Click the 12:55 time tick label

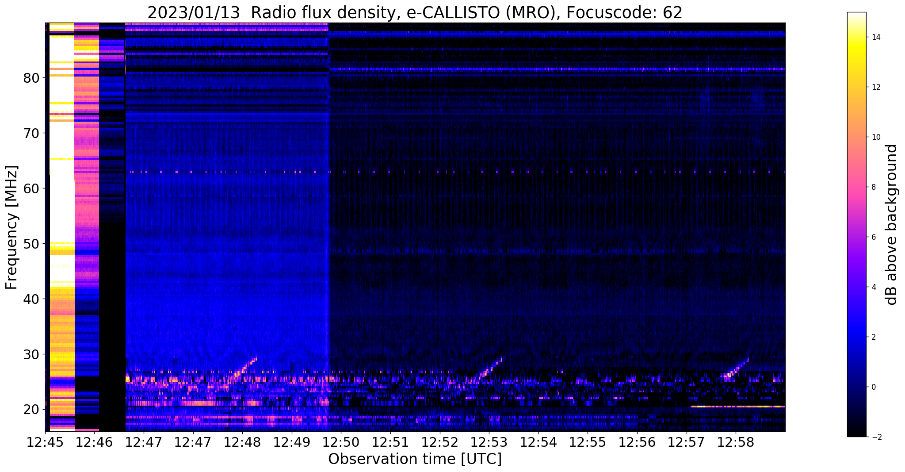[588, 442]
